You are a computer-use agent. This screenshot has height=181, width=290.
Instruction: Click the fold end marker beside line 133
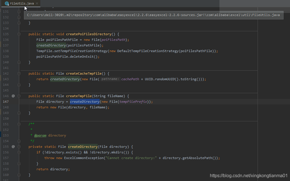pos(19,23)
